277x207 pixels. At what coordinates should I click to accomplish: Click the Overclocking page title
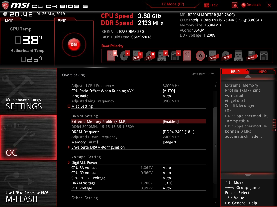click(73, 75)
